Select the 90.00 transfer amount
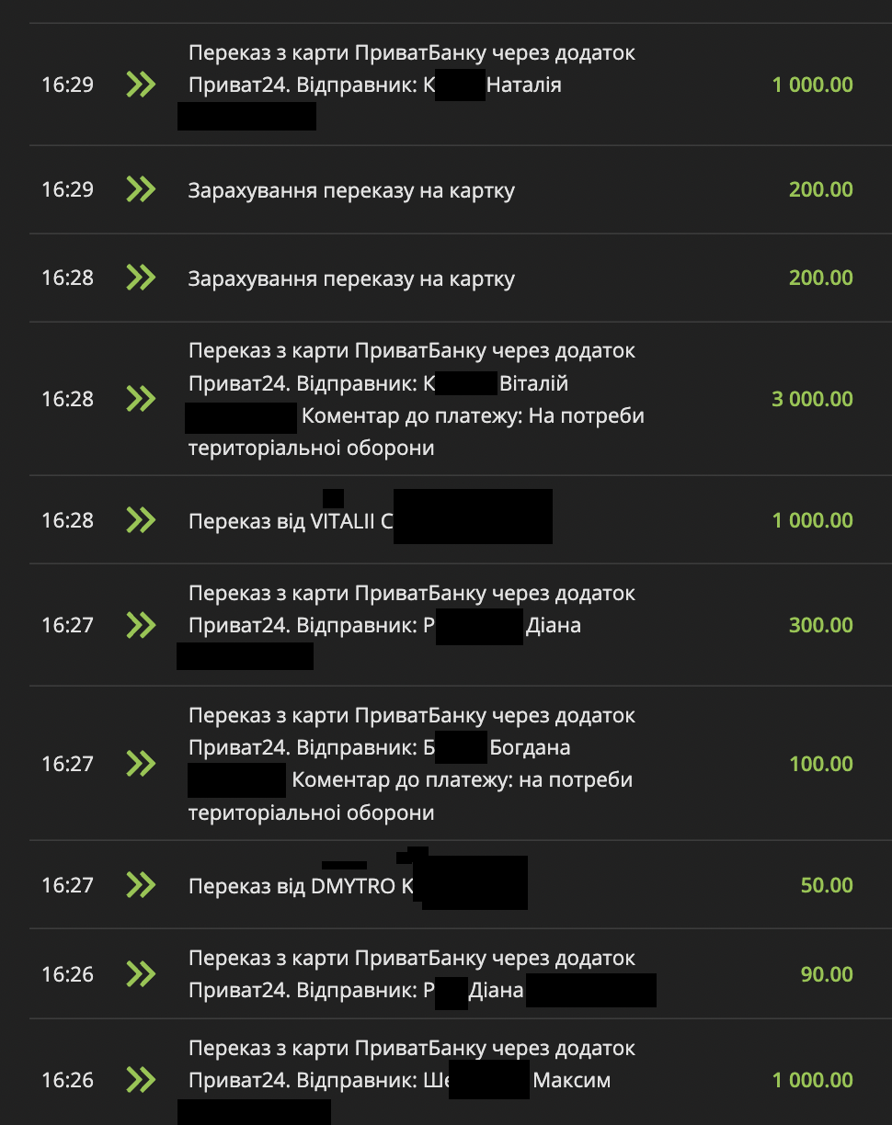Viewport: 892px width, 1125px height. tap(827, 974)
